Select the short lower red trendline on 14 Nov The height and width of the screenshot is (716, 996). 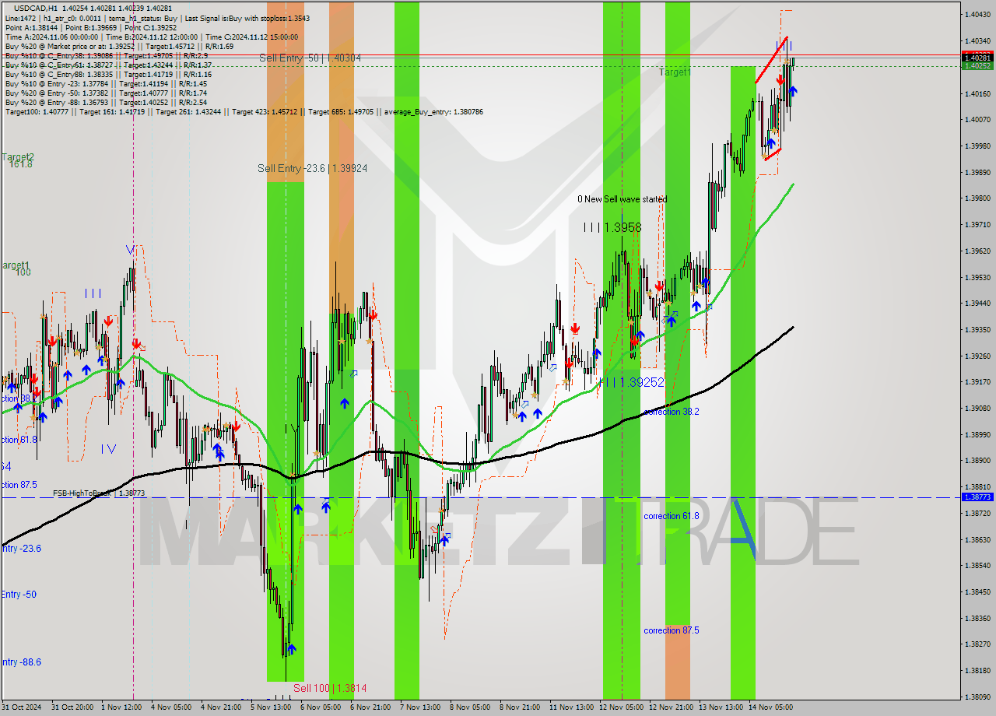[x=773, y=155]
